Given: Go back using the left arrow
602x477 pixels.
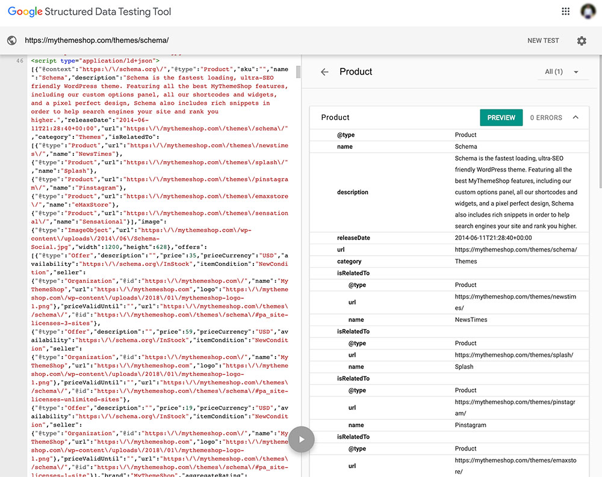Looking at the screenshot, I should [x=325, y=72].
